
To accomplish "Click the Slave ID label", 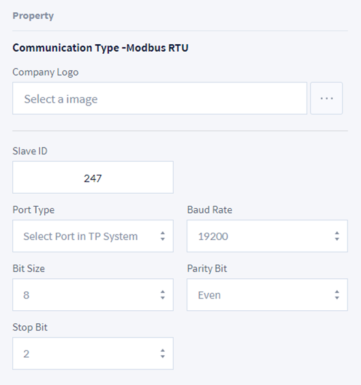I will tap(30, 151).
